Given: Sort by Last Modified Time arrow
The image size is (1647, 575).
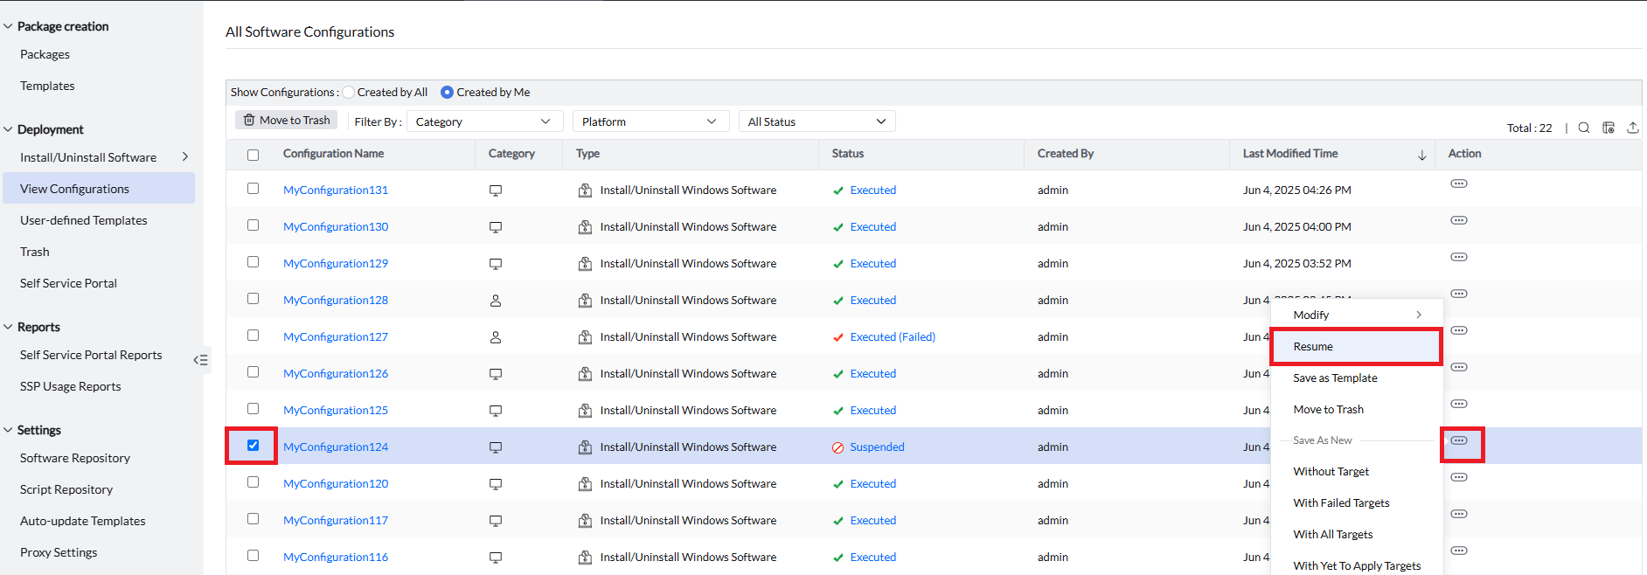Looking at the screenshot, I should coord(1421,155).
